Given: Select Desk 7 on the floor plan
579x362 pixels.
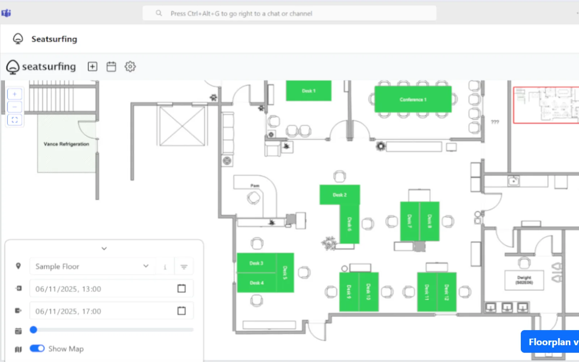Looking at the screenshot, I should click(x=410, y=221).
